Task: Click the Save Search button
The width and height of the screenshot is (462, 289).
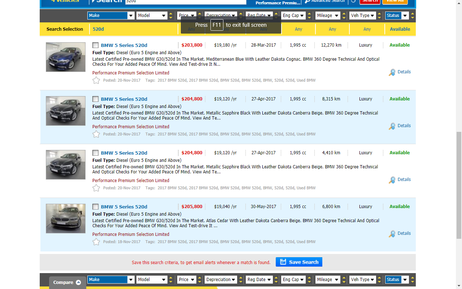Action: (x=299, y=262)
